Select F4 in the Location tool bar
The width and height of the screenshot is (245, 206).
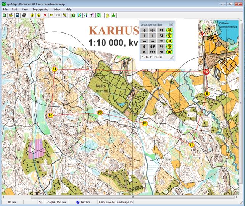pyautogui.click(x=161, y=47)
